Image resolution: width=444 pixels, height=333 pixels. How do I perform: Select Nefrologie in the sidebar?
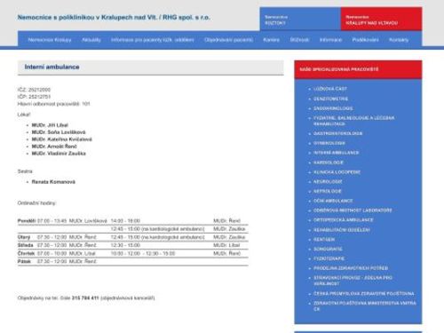click(x=328, y=191)
